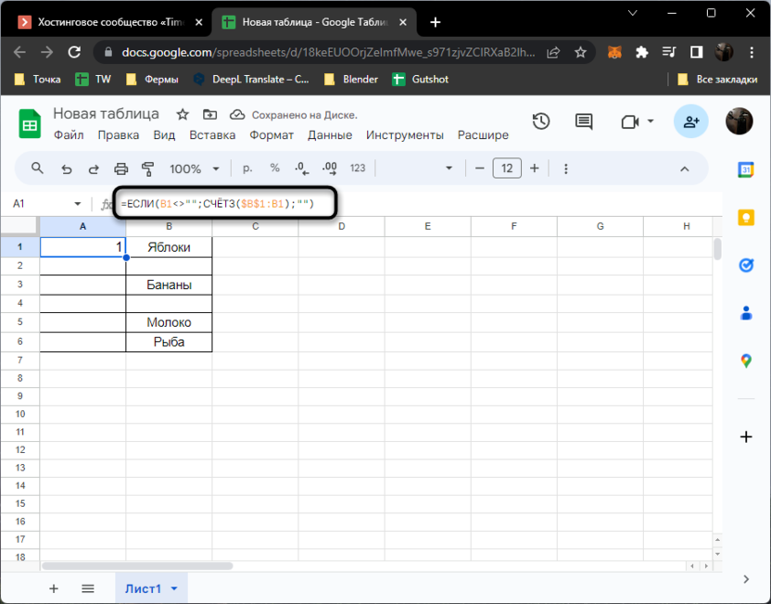Image resolution: width=771 pixels, height=604 pixels.
Task: Open Google Calendar in side panel
Action: click(x=746, y=170)
